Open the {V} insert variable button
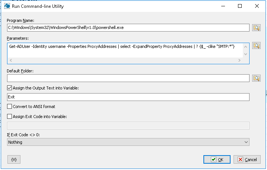This screenshot has height=170, width=267. pos(14,159)
